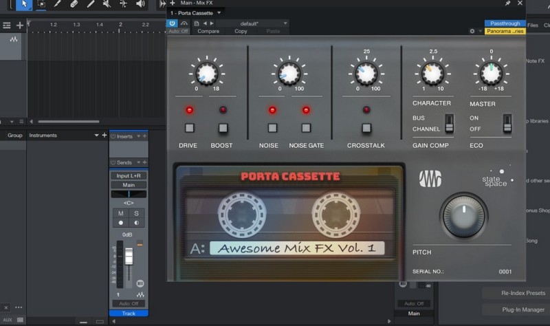Screen dimensions: 550x326
Task: Go to next preset arrow
Action: 212,23
